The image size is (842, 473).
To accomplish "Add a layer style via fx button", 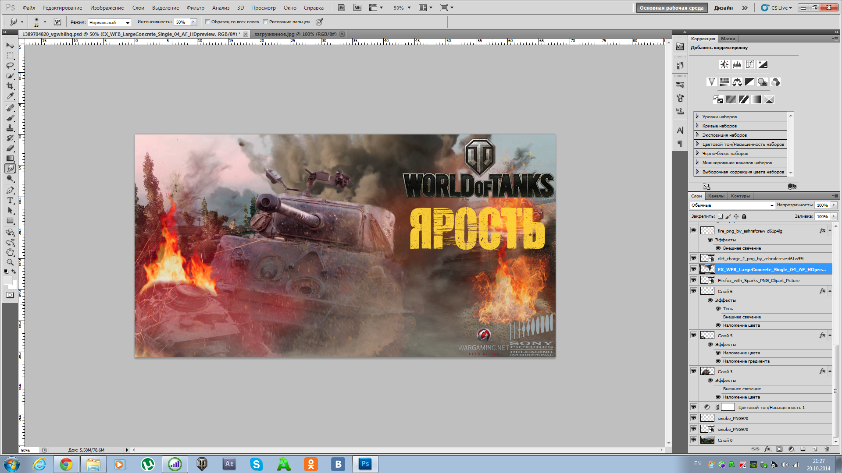I will click(x=767, y=449).
